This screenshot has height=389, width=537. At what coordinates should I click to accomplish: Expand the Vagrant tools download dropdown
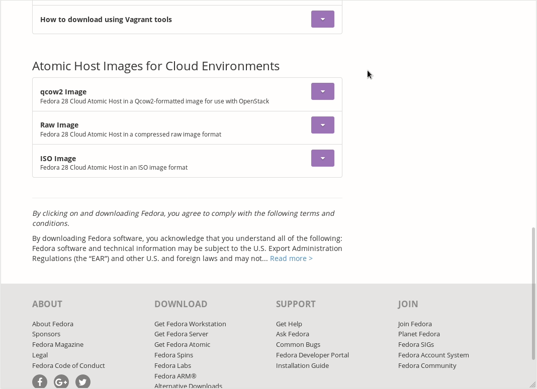323,19
